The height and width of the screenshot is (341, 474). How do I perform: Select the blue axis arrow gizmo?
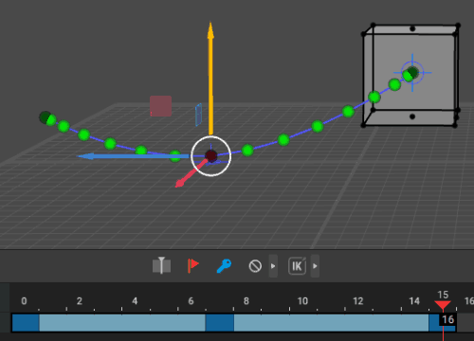point(133,156)
